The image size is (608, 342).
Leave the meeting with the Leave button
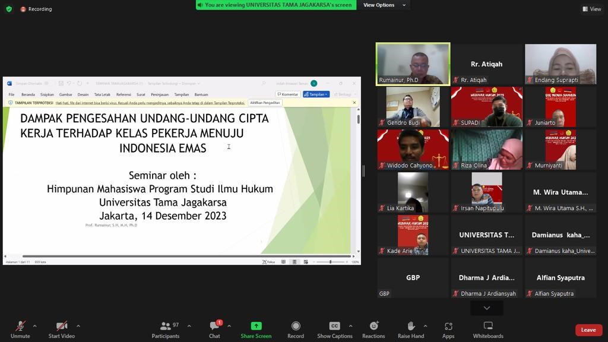tap(588, 330)
